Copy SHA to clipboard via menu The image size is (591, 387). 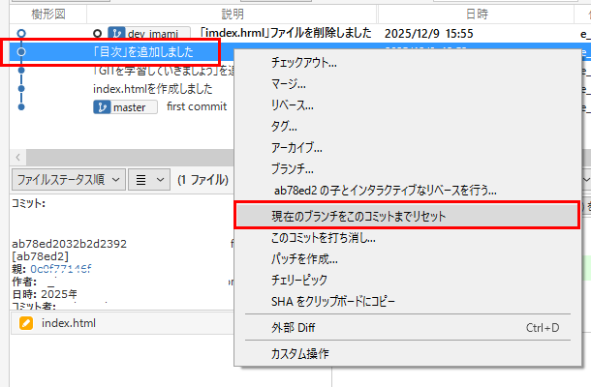(333, 301)
